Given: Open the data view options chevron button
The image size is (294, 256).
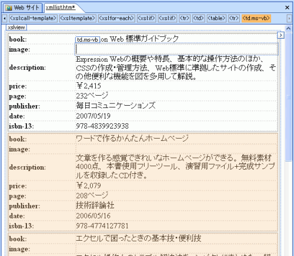Looking at the screenshot, I should 280,35.
